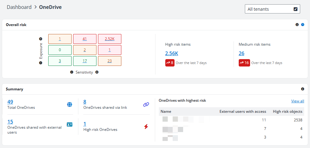Open the 49 Total OneDrives link
The width and height of the screenshot is (310, 148).
click(x=10, y=102)
